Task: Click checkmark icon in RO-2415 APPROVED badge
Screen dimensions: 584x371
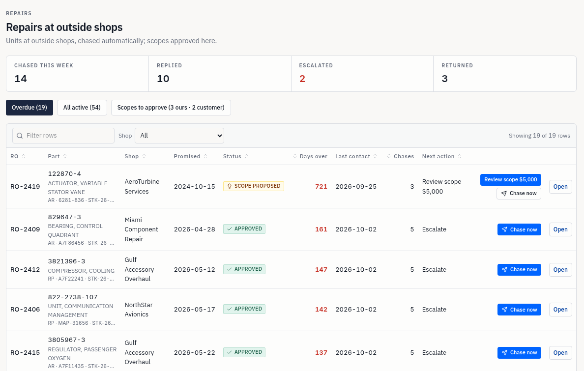Action: click(230, 352)
